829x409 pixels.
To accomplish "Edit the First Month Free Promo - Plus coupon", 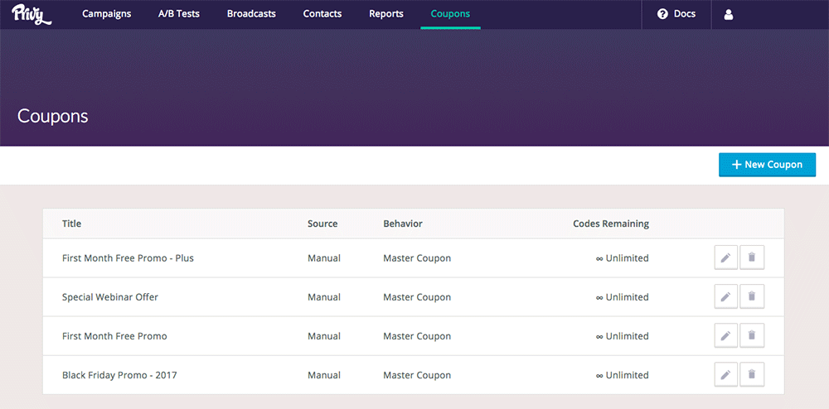I will pos(725,258).
